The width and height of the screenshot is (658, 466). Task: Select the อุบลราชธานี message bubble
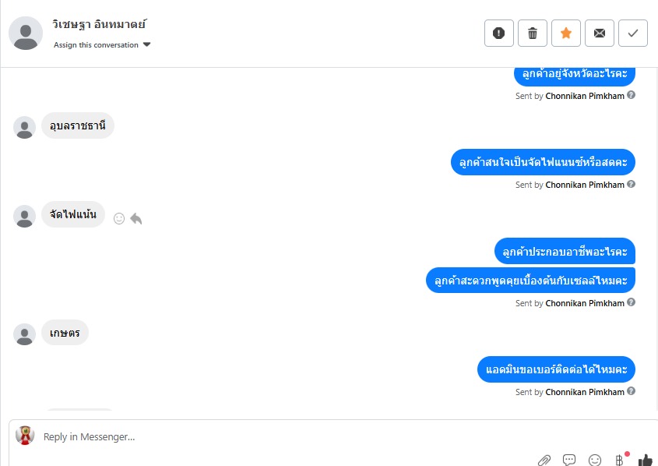pos(78,125)
